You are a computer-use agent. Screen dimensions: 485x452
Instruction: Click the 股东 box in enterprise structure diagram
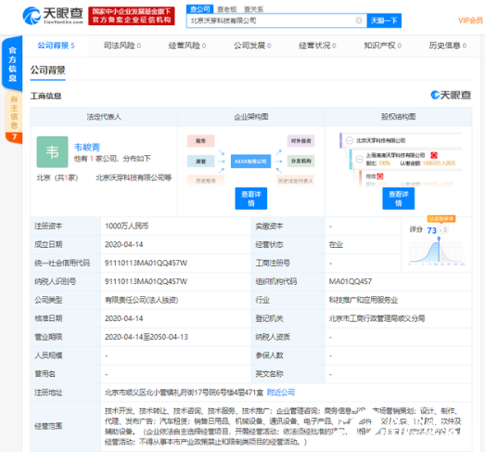coord(200,141)
